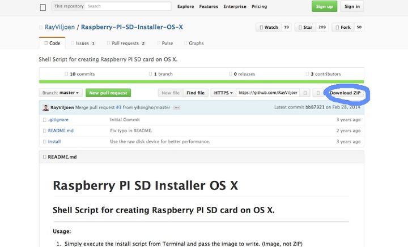The width and height of the screenshot is (408, 247).
Task: Switch to the Pull requests tab
Action: pyautogui.click(x=126, y=43)
